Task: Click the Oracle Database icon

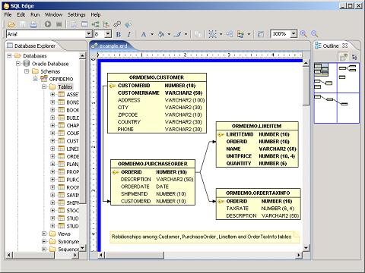Action: pyautogui.click(x=27, y=64)
